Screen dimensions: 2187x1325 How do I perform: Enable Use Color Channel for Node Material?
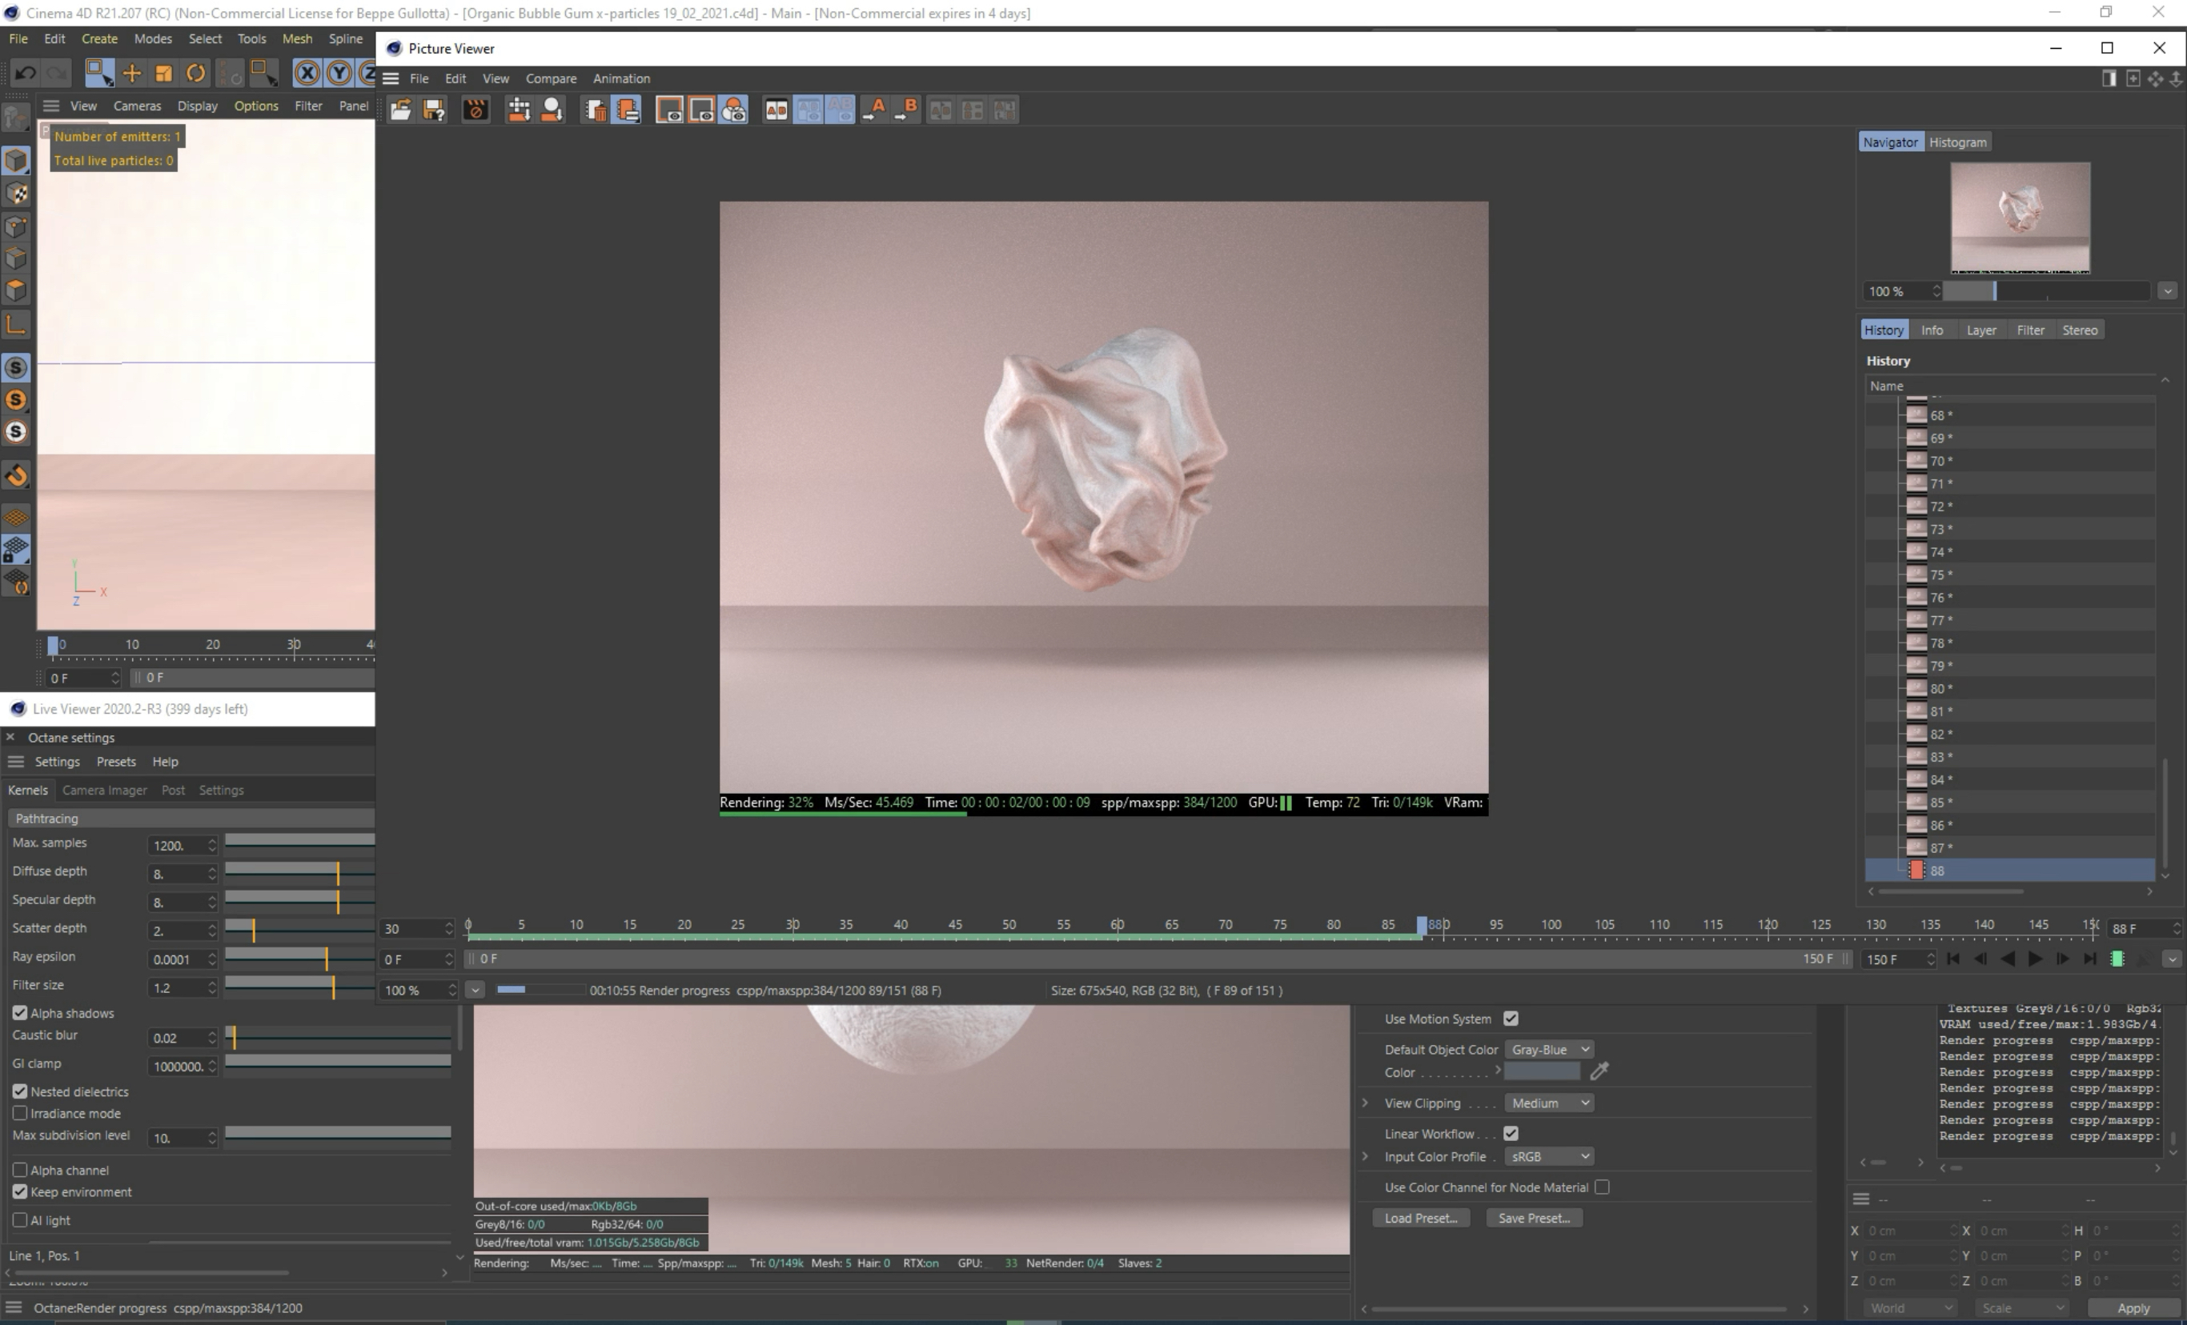click(x=1601, y=1187)
